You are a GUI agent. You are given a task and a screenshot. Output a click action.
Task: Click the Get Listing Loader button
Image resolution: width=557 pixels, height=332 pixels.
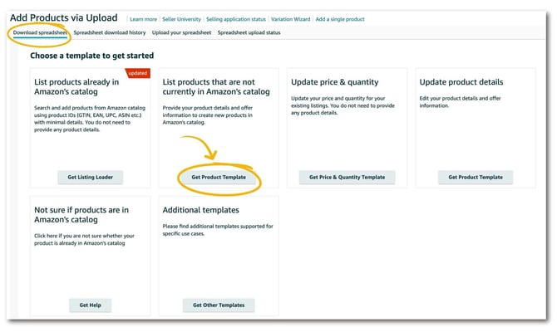click(x=91, y=177)
